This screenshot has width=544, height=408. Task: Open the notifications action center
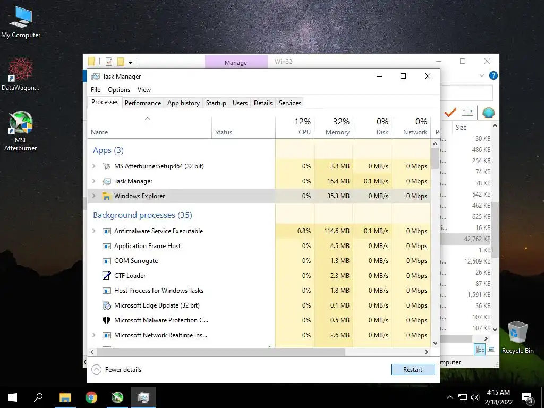click(x=528, y=398)
